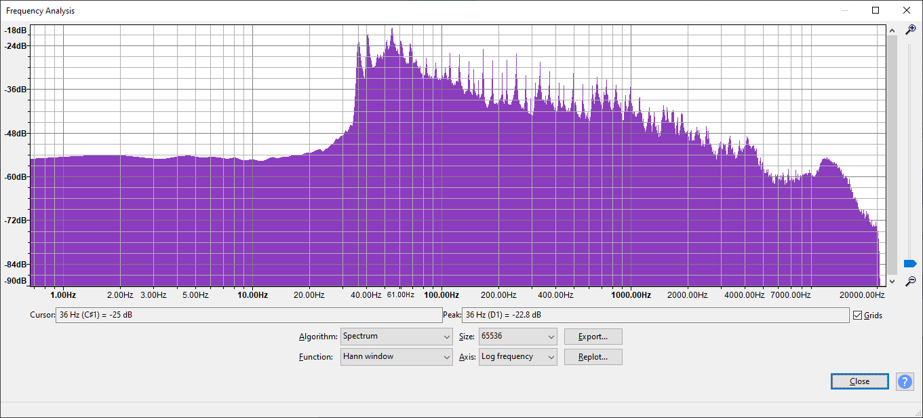Open the Algorithm dropdown showing Spectrum
Viewport: 923px width, 418px height.
coord(396,337)
